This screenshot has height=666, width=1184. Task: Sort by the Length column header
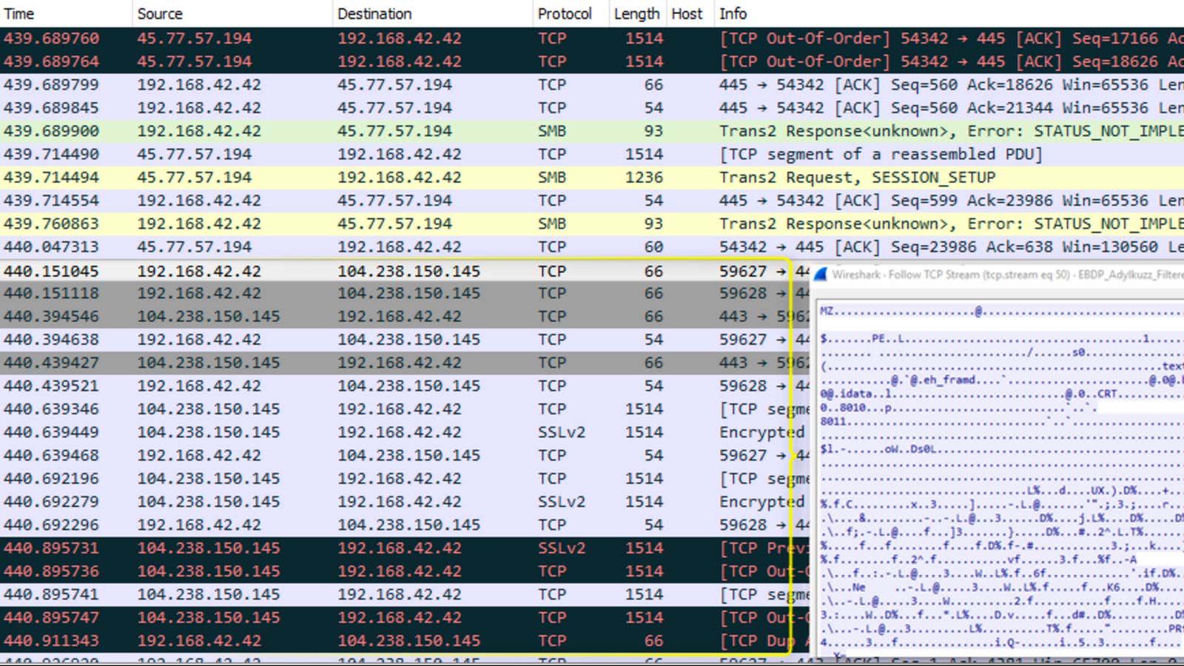click(x=637, y=13)
